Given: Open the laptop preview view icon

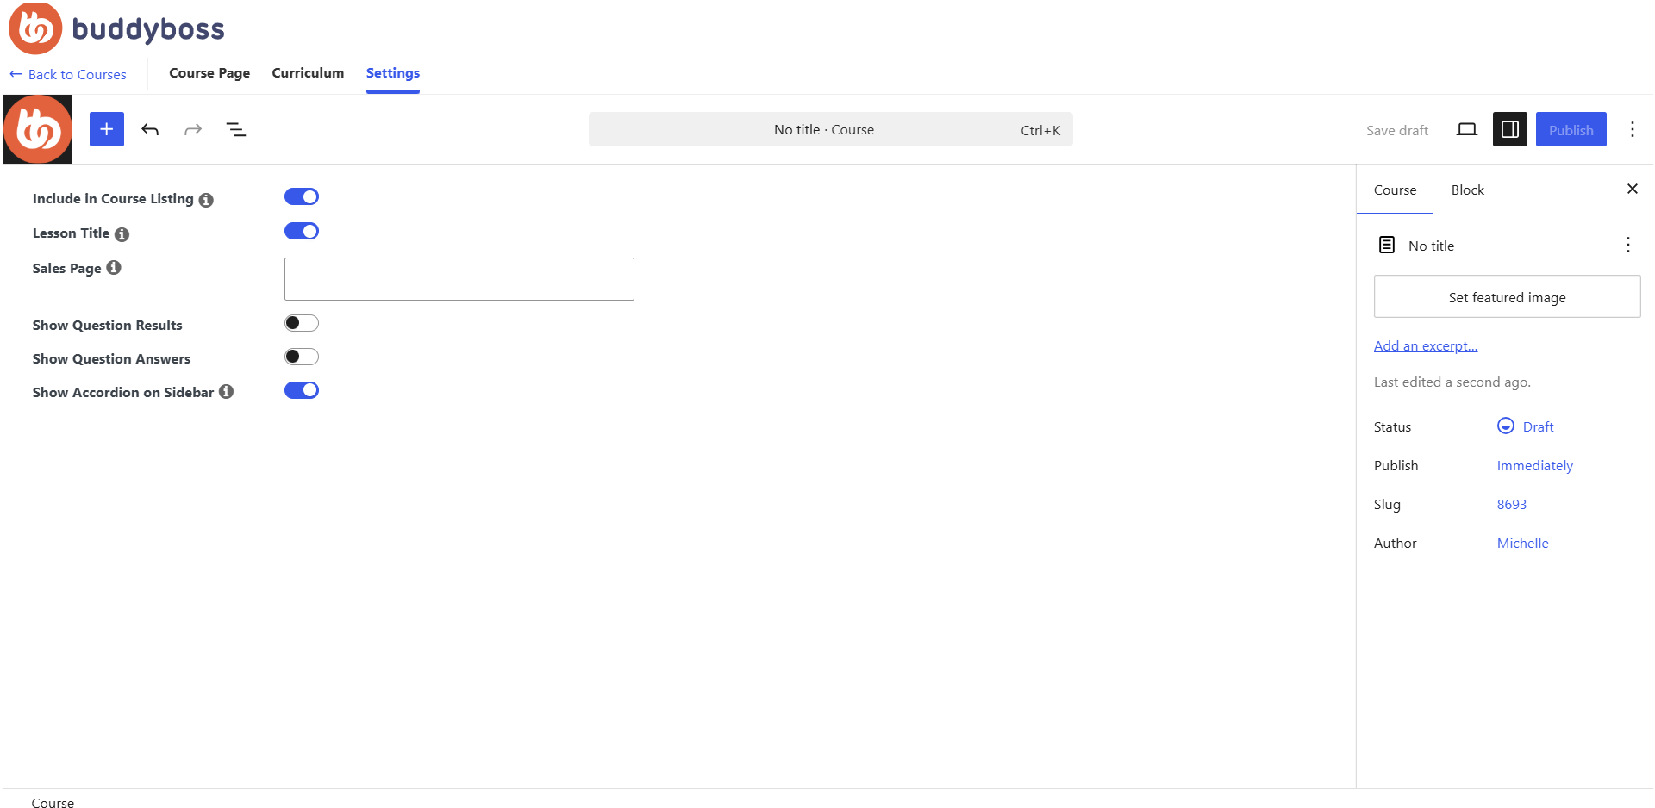Looking at the screenshot, I should [x=1467, y=129].
